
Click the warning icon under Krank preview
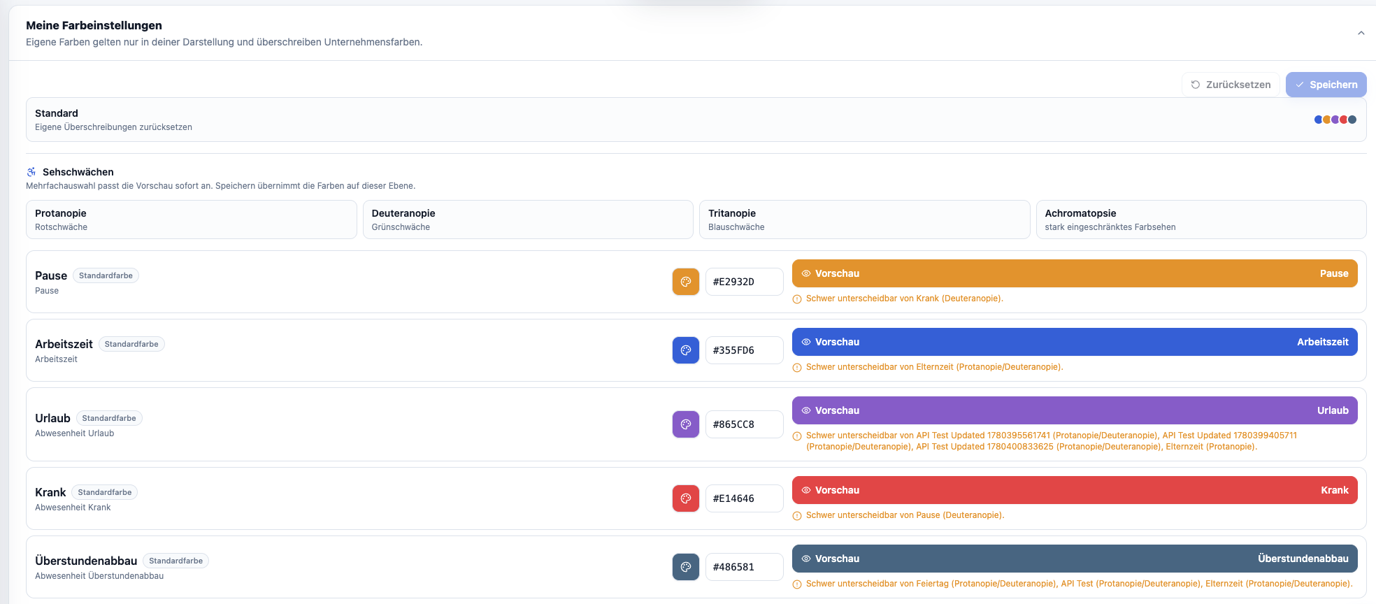[x=797, y=516]
